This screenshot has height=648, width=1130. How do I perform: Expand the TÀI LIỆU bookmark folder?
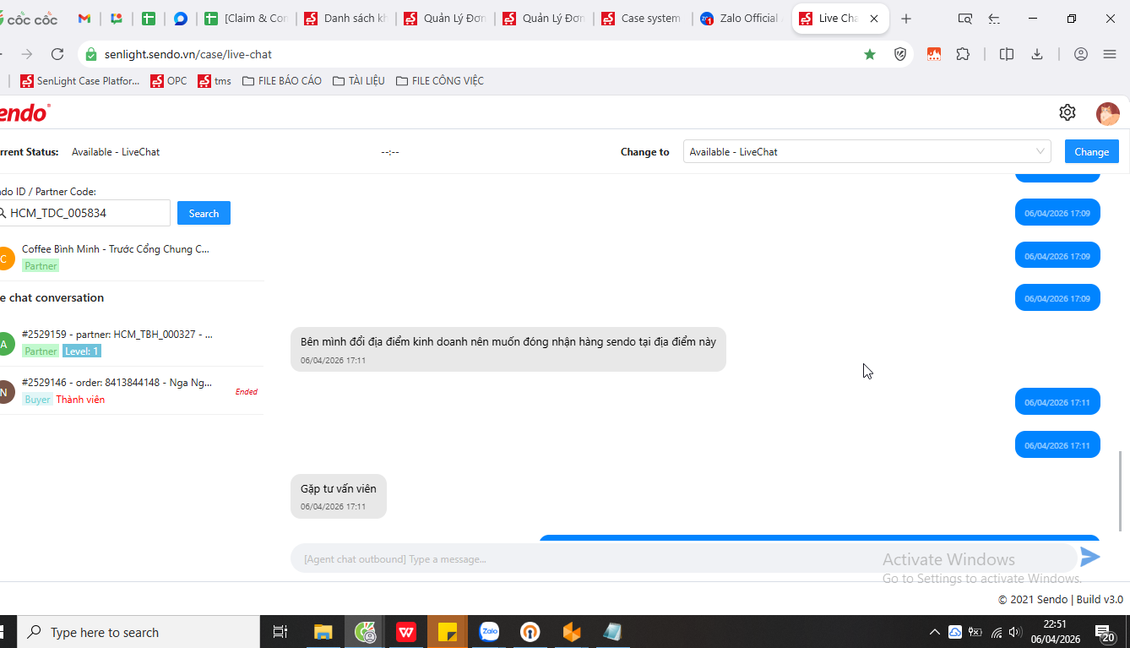(359, 81)
